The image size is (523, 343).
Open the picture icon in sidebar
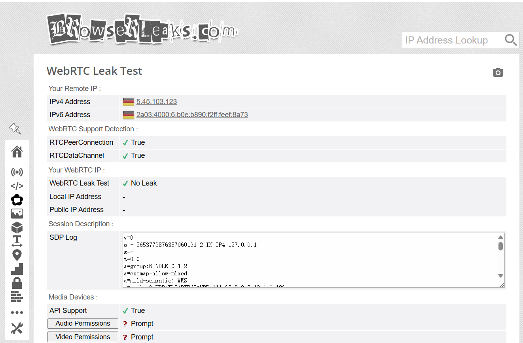[x=17, y=214]
